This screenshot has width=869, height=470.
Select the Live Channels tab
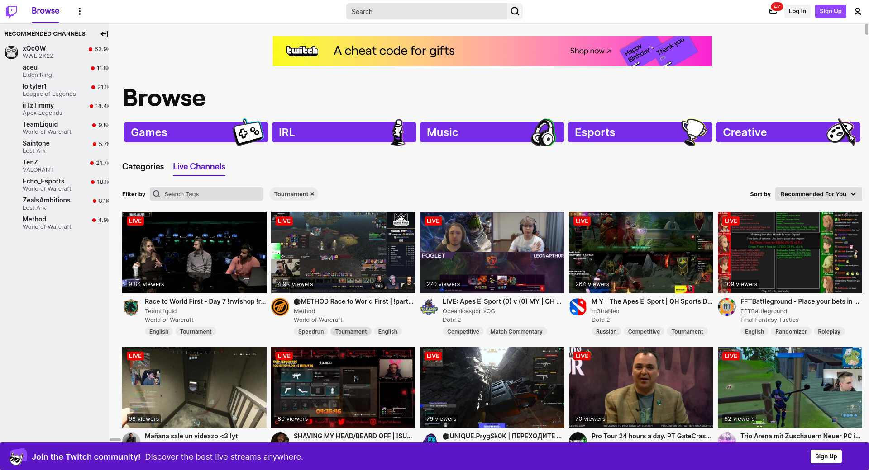pyautogui.click(x=199, y=167)
